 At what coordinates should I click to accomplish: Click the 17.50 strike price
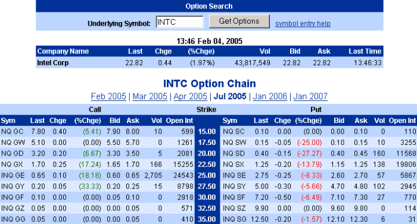pyautogui.click(x=207, y=143)
